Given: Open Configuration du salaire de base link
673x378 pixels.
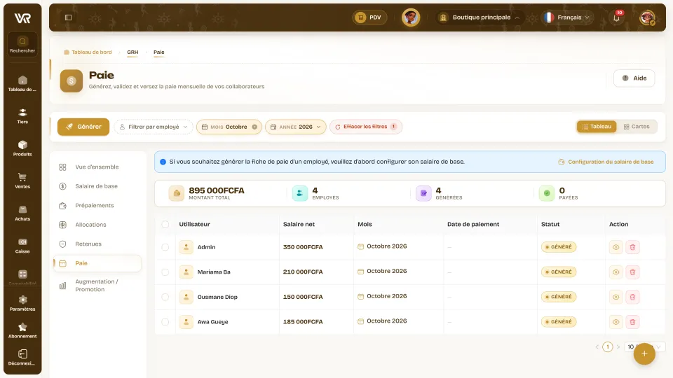Looking at the screenshot, I should pos(606,162).
